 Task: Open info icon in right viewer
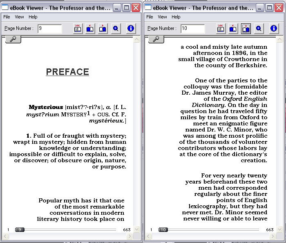[274, 29]
